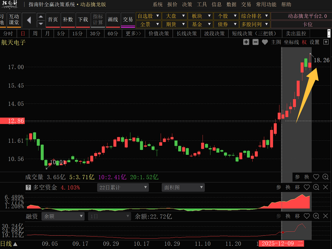Open the 面积图 chart type dropdown
The height and width of the screenshot is (249, 332).
183,188
